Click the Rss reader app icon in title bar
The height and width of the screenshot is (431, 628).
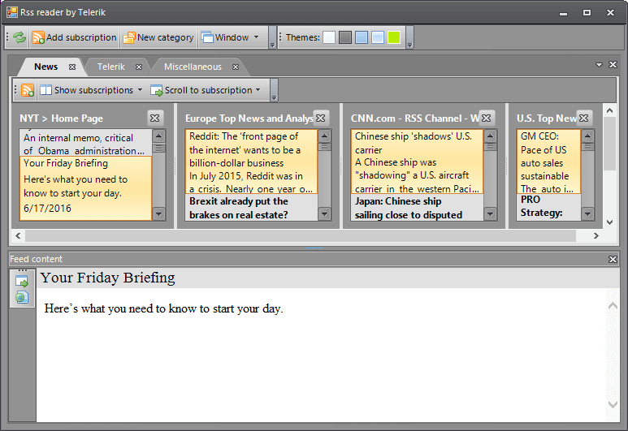12,12
